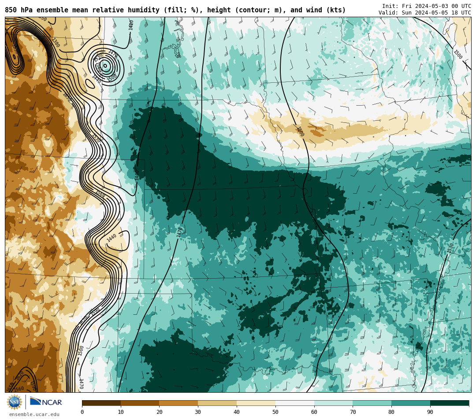Click the 70-80% light teal color swatch

tap(372, 403)
